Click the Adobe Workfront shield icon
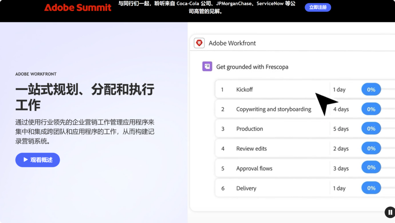This screenshot has width=395, height=223. [x=199, y=43]
